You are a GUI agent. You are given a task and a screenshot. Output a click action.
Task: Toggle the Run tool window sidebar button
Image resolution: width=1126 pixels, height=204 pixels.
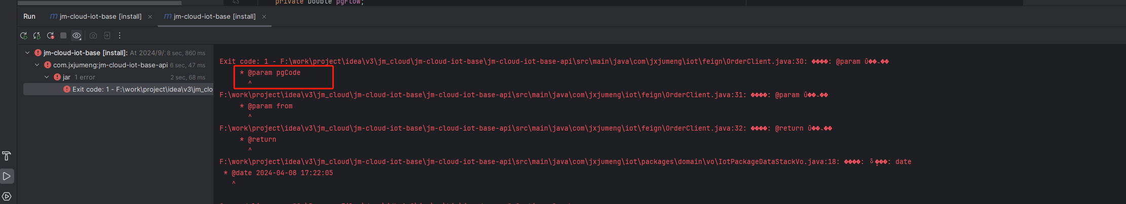(7, 176)
